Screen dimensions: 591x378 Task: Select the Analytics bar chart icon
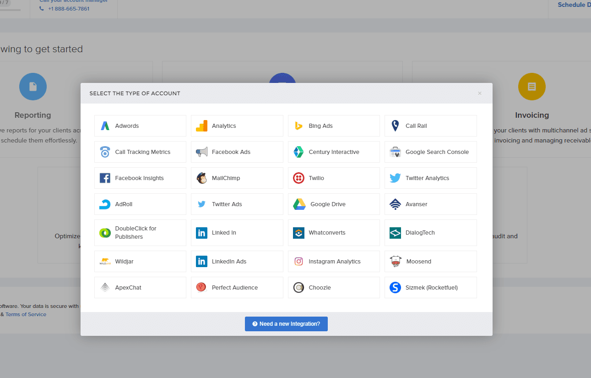[201, 126]
